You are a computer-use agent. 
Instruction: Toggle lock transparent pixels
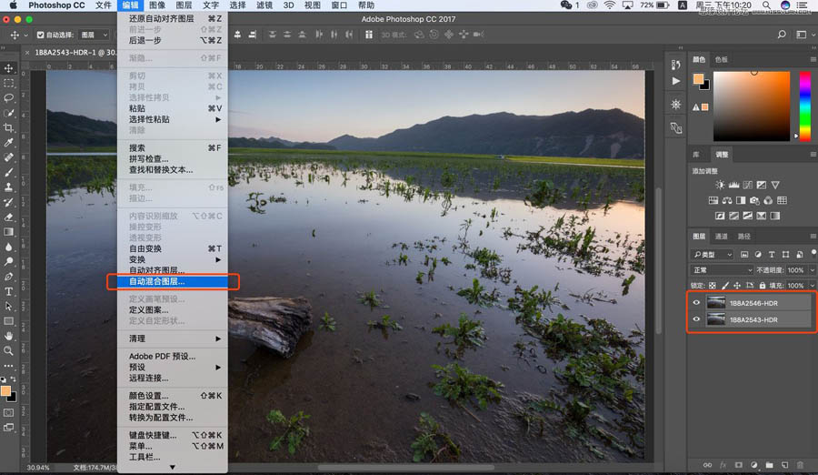(713, 286)
